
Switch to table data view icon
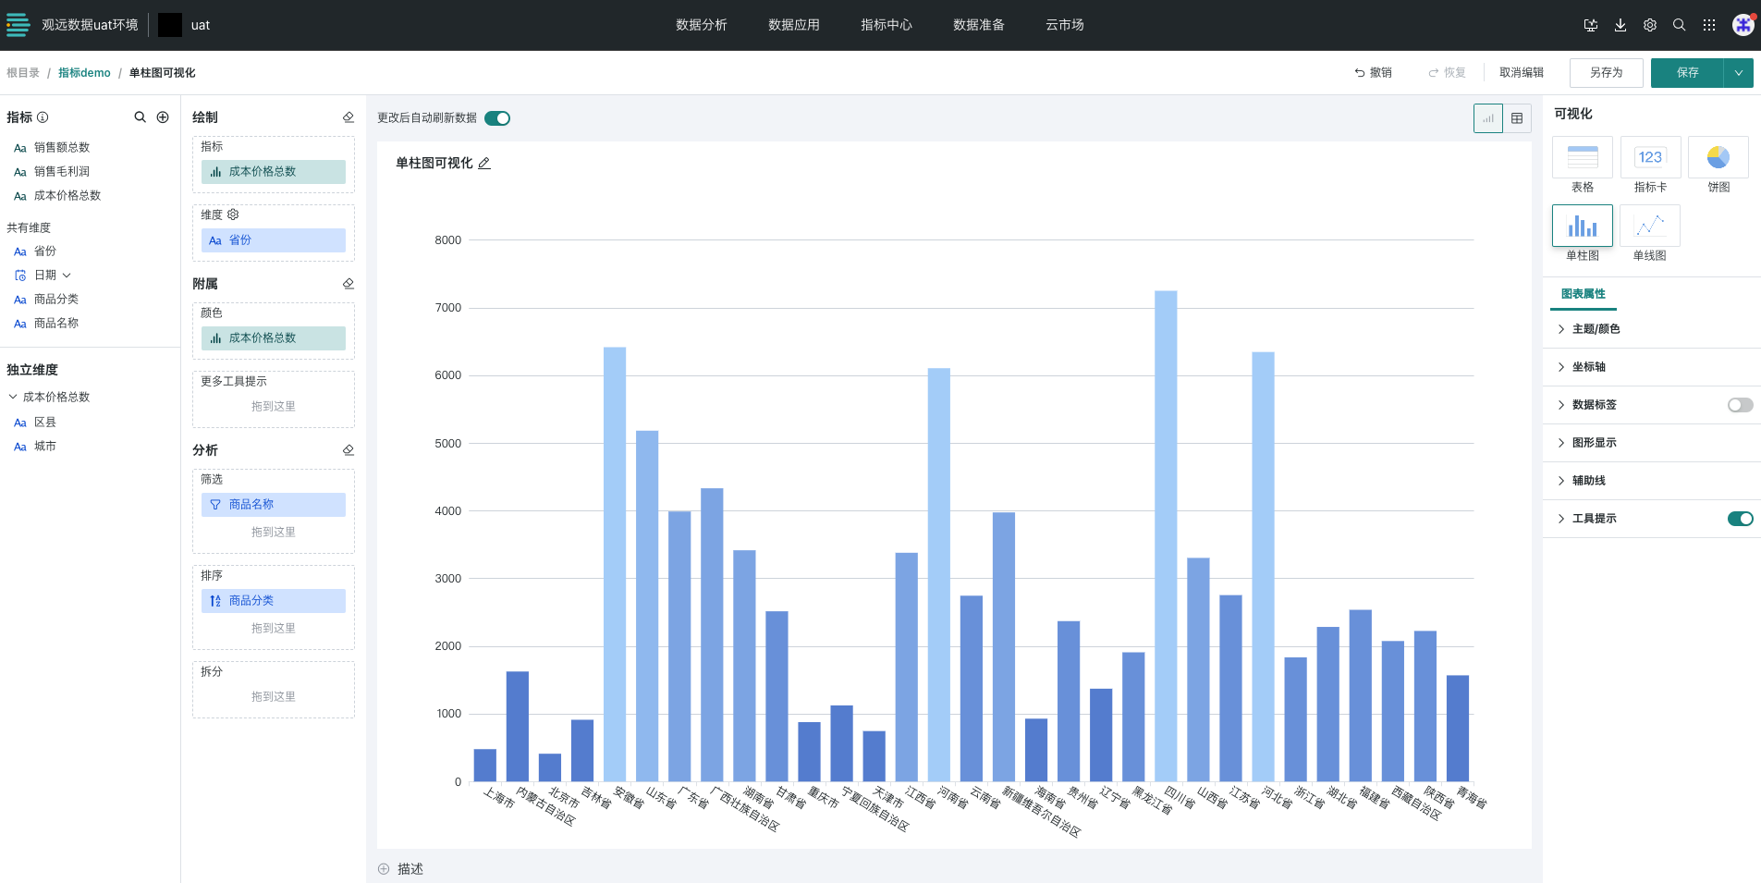(1517, 118)
